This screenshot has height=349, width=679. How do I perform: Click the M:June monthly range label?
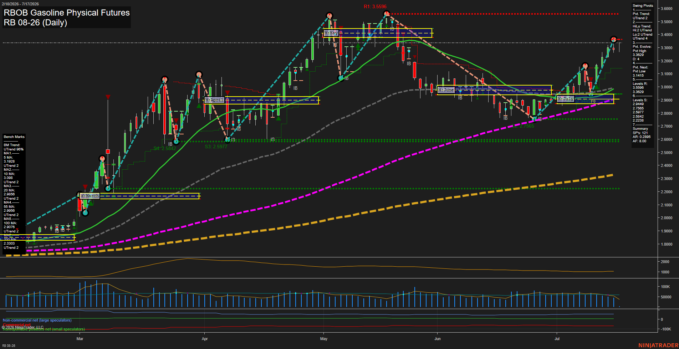(446, 90)
